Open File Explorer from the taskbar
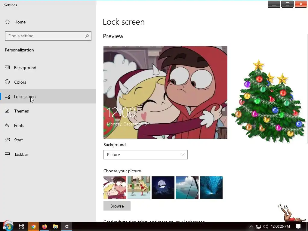The width and height of the screenshot is (308, 231). pyautogui.click(x=56, y=226)
